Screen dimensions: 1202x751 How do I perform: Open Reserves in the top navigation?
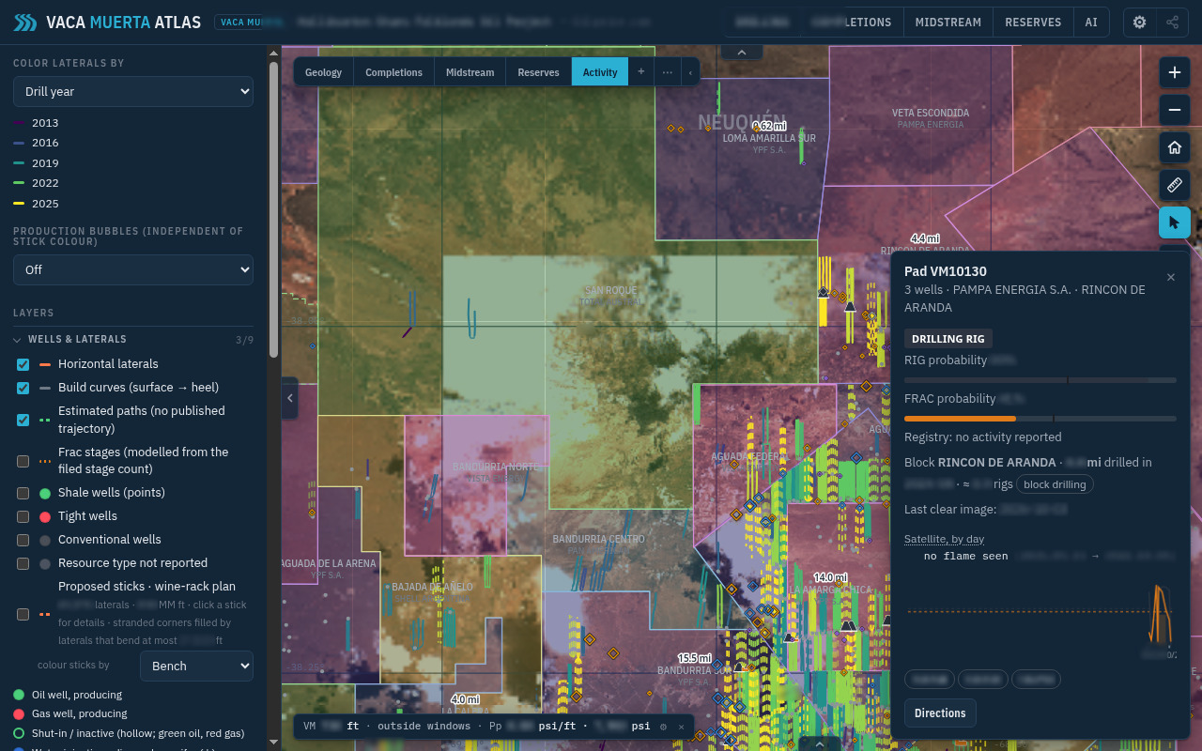1033,23
